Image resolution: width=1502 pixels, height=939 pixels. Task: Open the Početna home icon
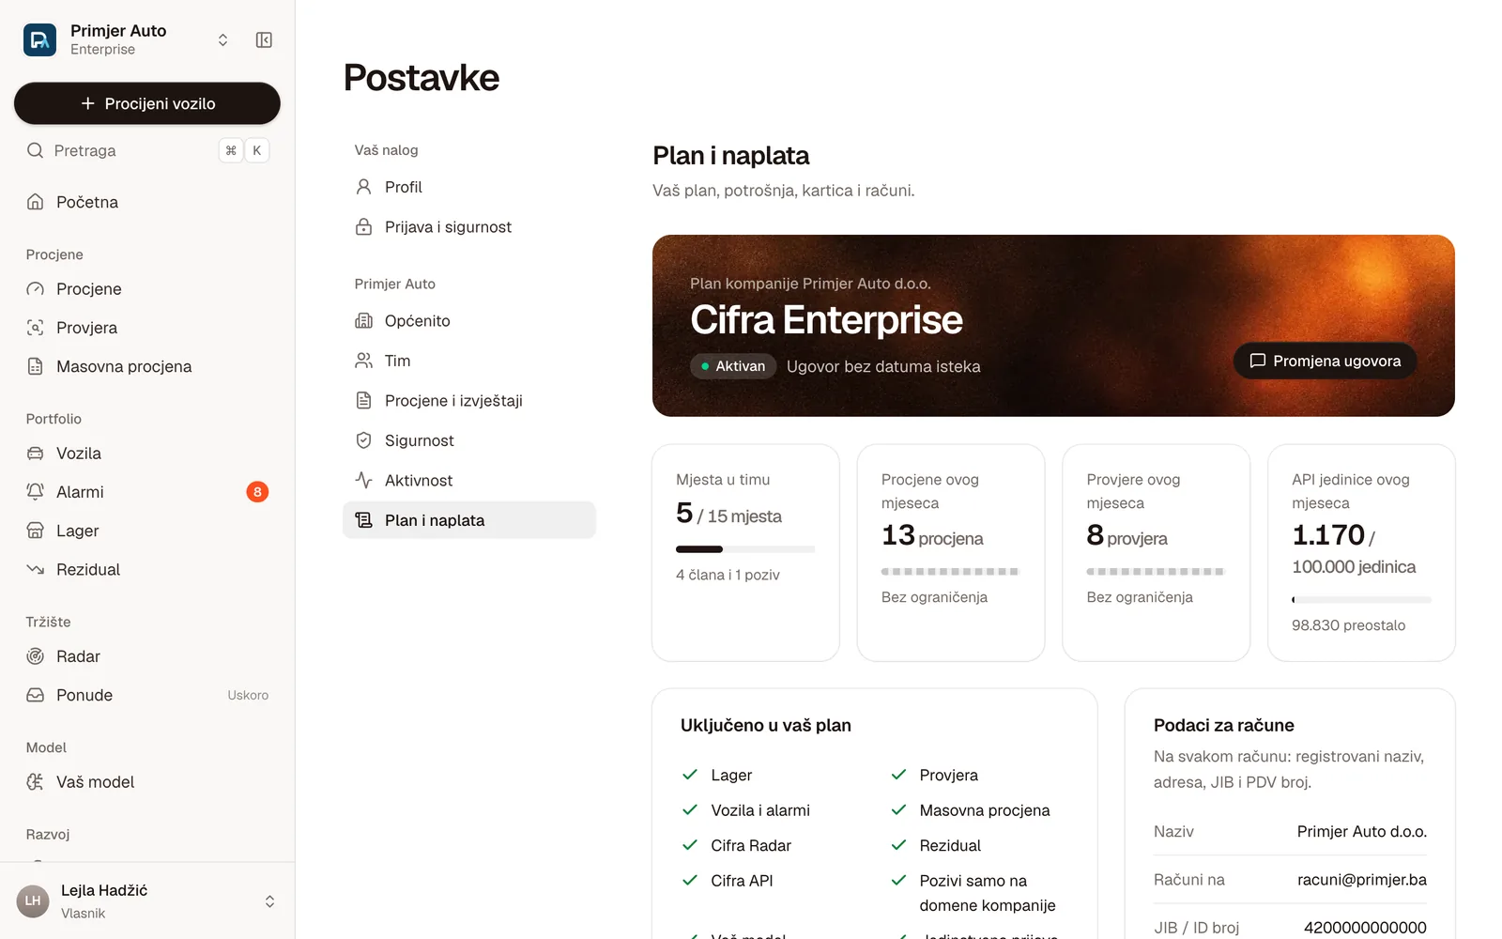tap(35, 202)
